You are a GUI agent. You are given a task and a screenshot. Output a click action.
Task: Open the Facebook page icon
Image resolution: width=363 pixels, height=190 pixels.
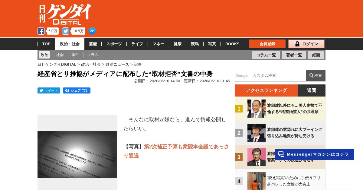(x=41, y=31)
